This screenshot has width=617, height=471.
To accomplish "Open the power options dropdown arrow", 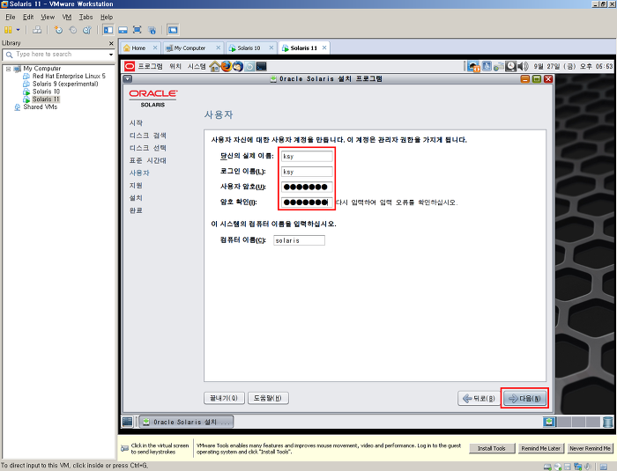I will 19,30.
